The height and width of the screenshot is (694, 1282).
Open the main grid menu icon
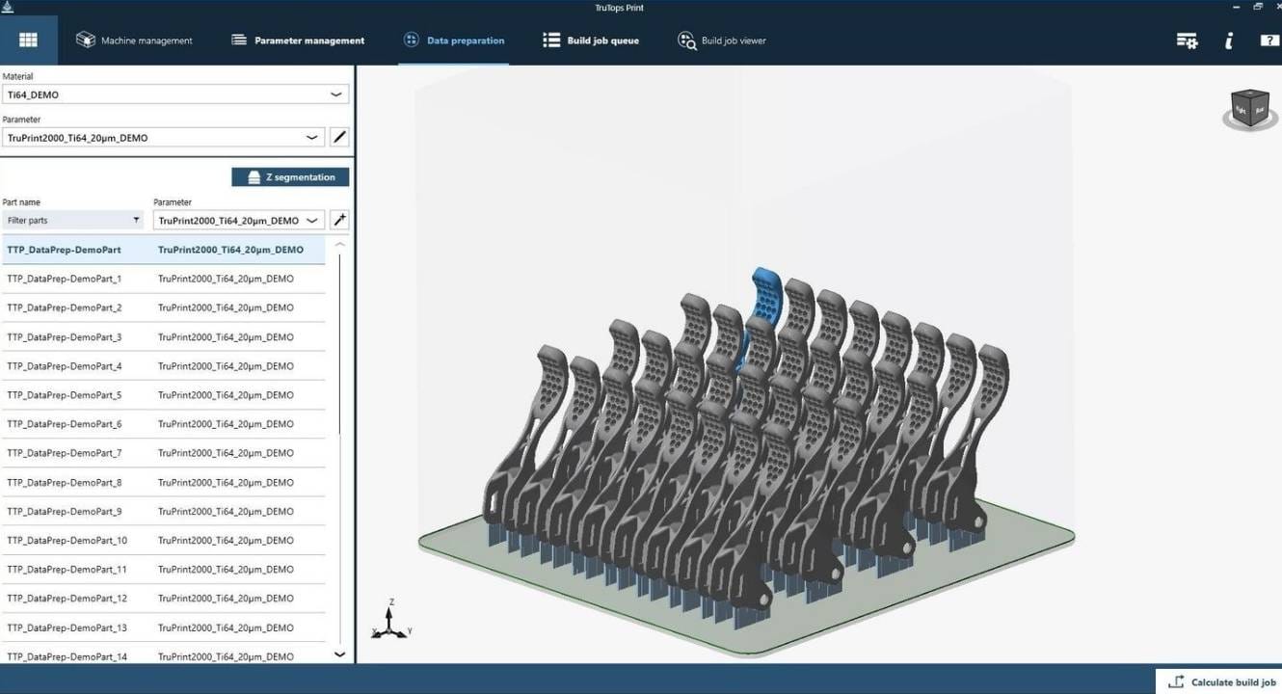pos(28,40)
